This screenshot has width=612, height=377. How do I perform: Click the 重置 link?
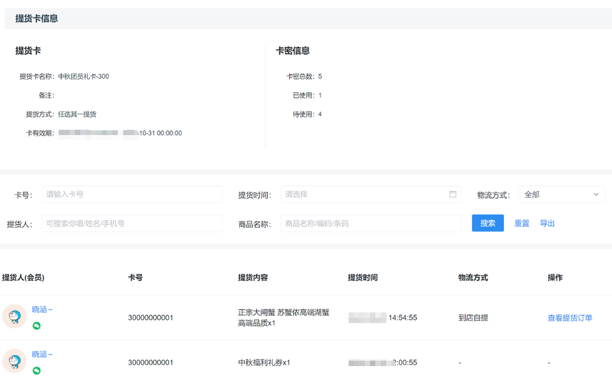click(x=522, y=224)
